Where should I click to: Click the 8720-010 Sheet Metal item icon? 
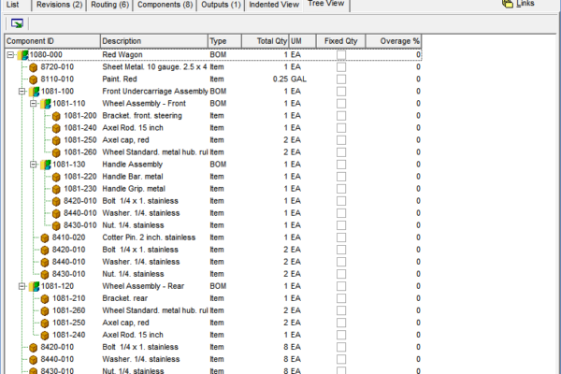[34, 67]
